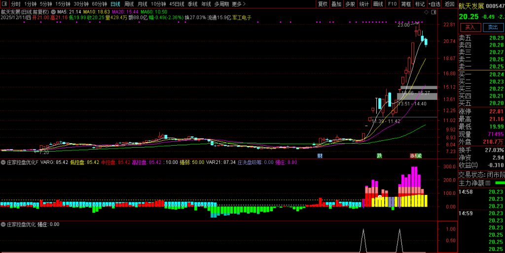Switch to 月线 monthly chart
The width and height of the screenshot is (505, 253).
click(x=143, y=4)
